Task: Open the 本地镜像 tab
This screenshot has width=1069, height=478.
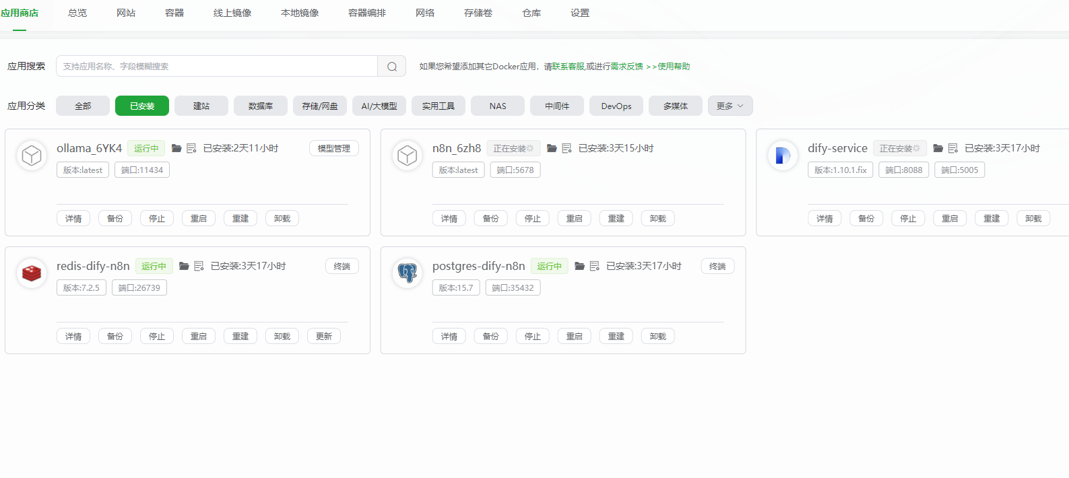Action: [300, 13]
